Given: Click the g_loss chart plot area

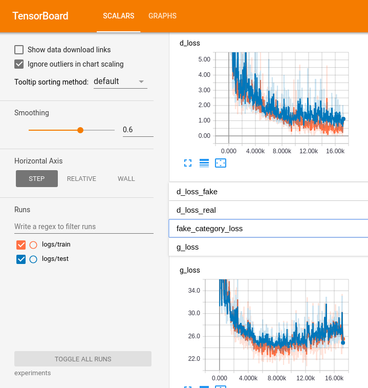Looking at the screenshot, I should (277, 325).
